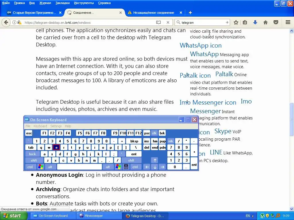The height and width of the screenshot is (220, 294).
Task: Click the URL address field
Action: (89, 22)
